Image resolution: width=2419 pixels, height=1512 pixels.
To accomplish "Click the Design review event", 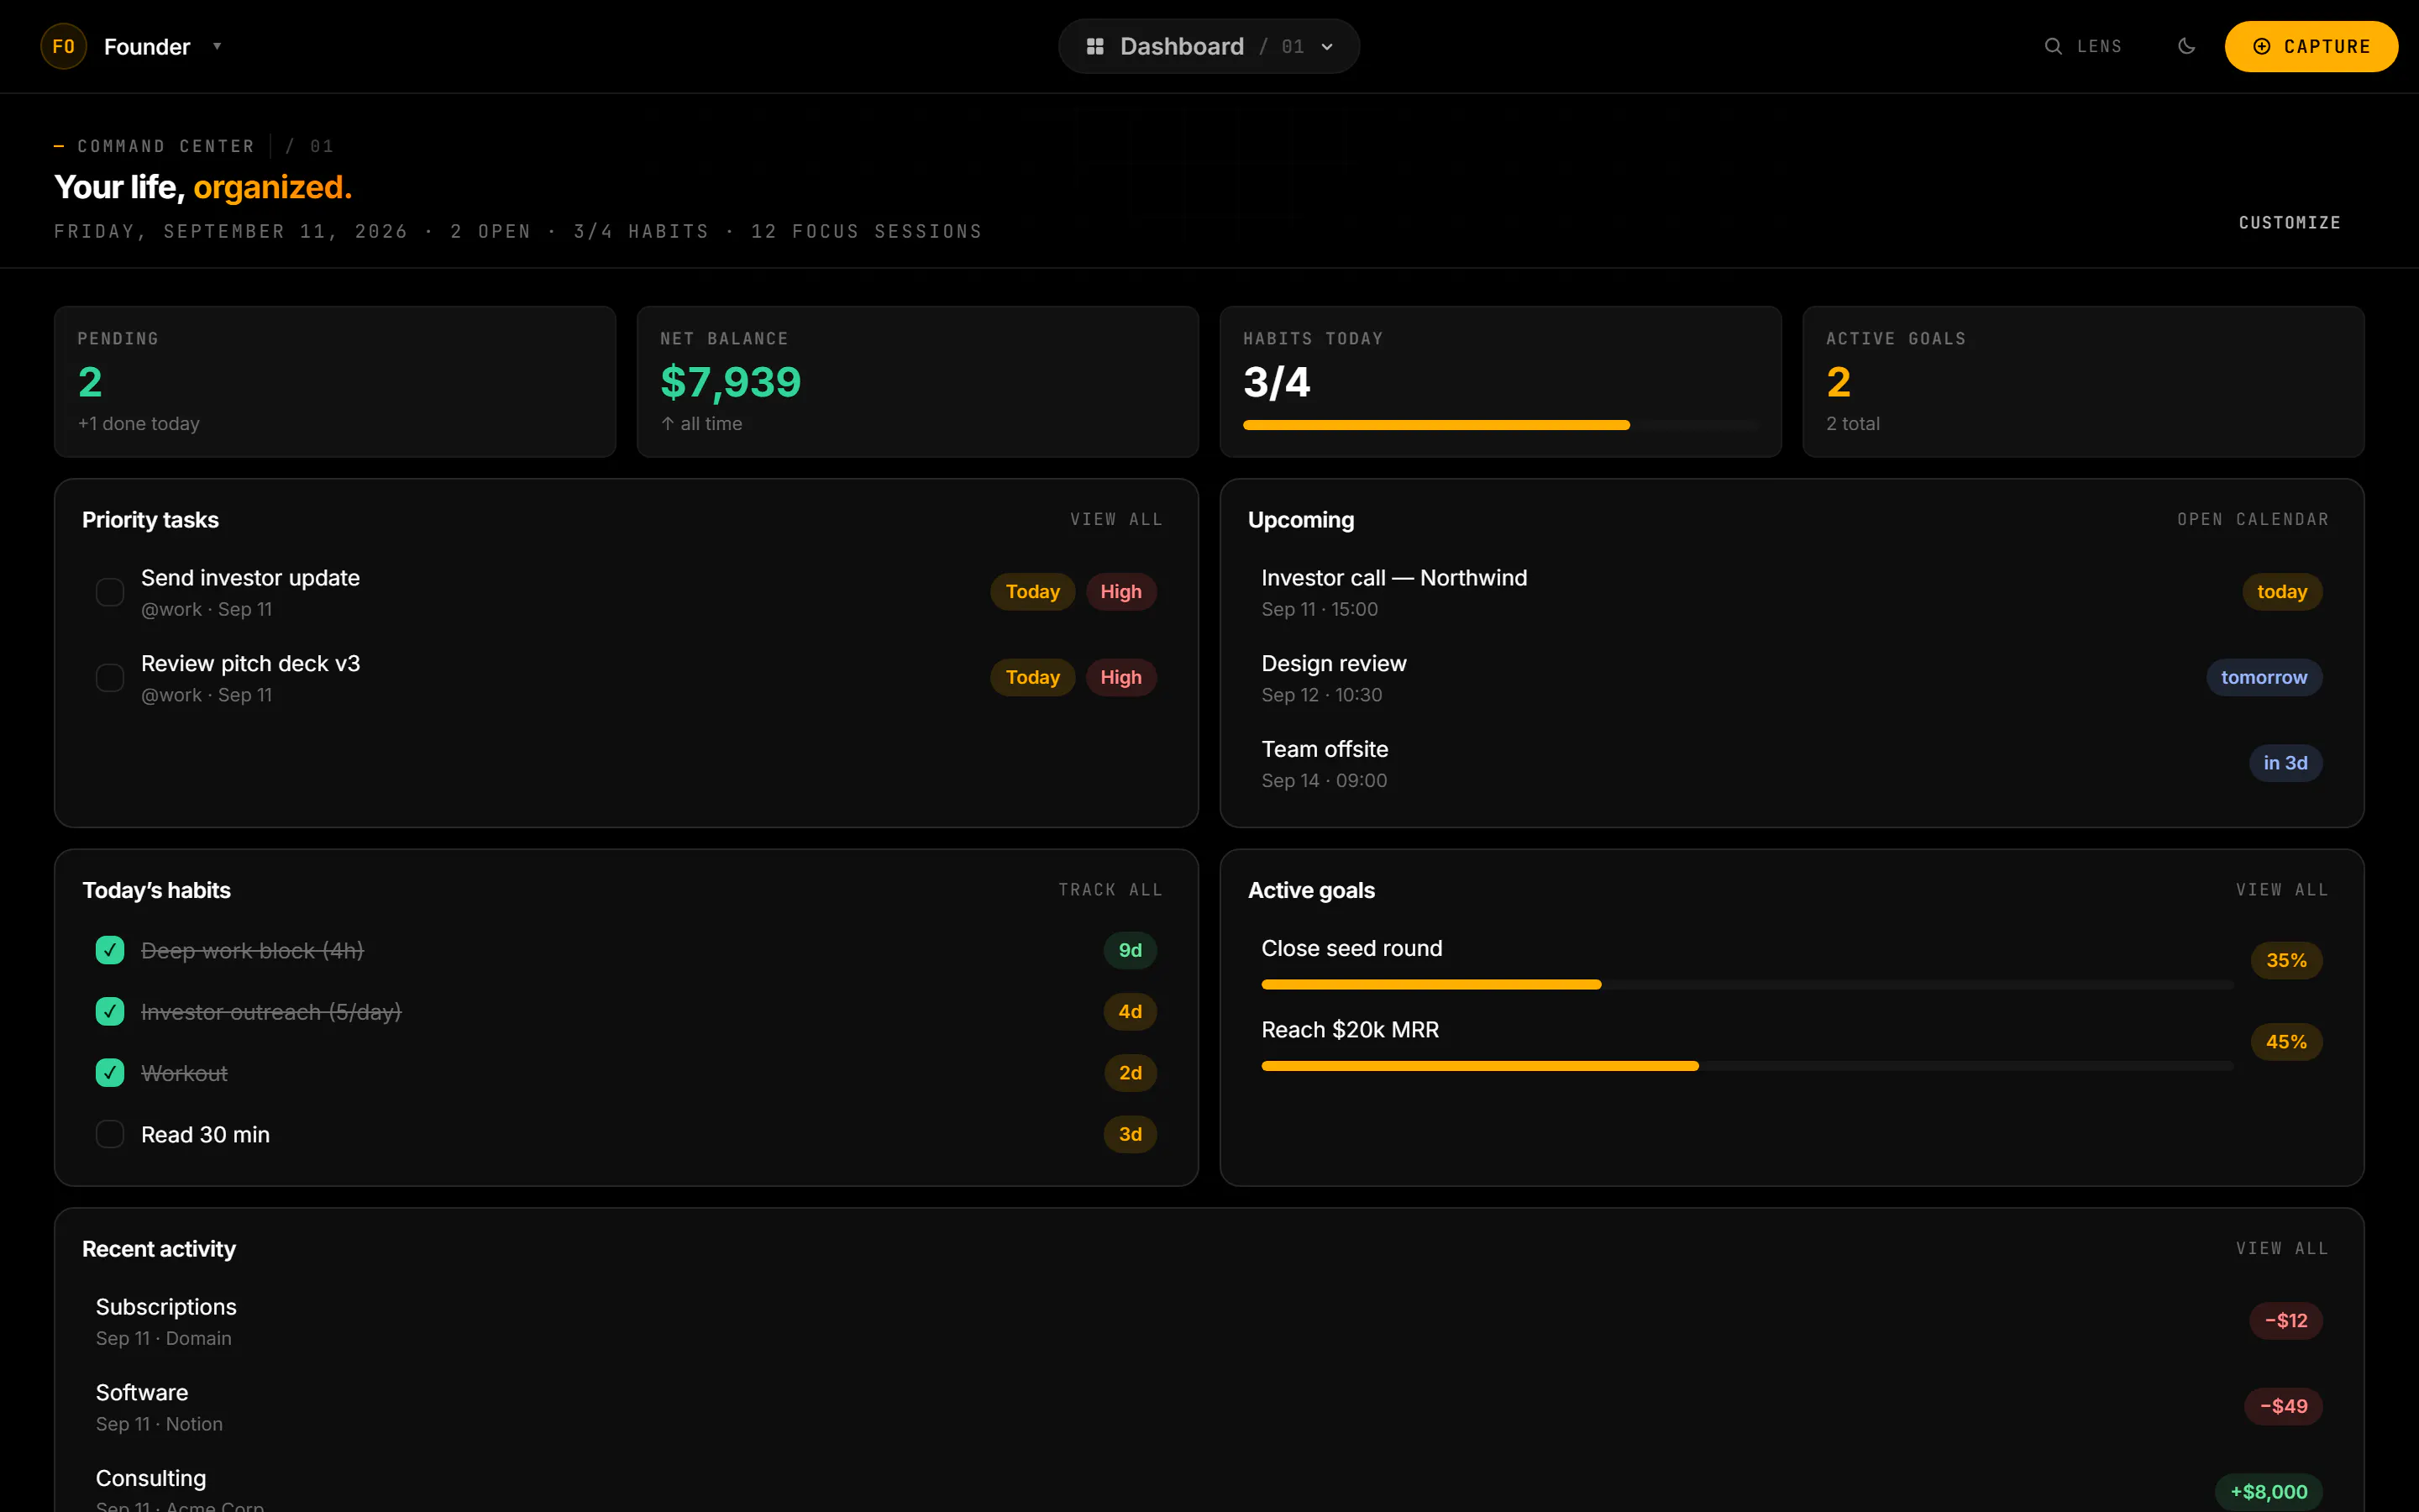I will click(1792, 678).
